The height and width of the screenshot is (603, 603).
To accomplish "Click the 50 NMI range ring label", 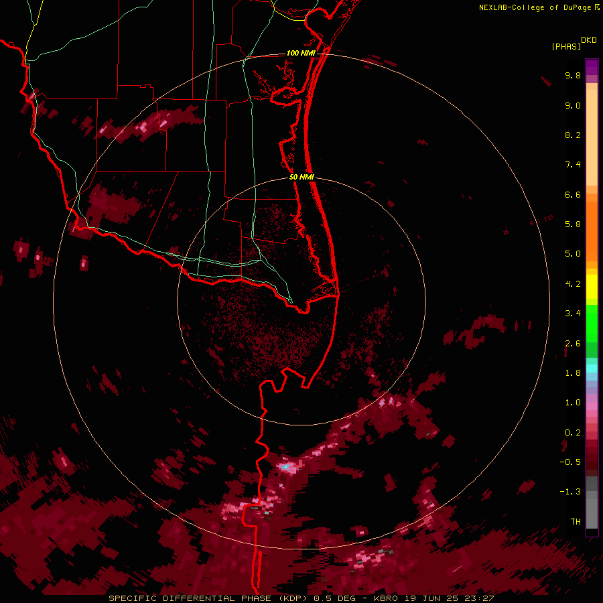I will [301, 177].
